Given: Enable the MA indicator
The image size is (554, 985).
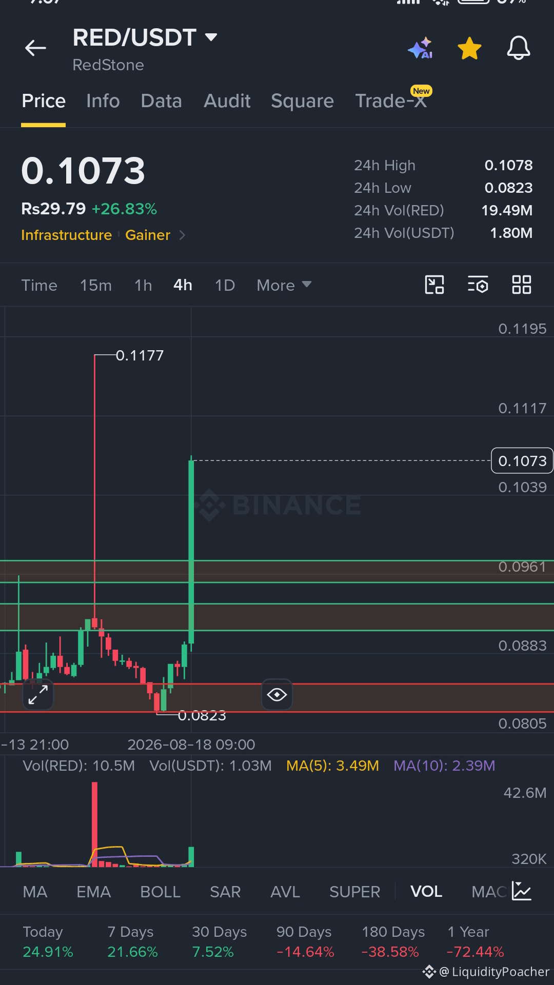Looking at the screenshot, I should pos(35,892).
